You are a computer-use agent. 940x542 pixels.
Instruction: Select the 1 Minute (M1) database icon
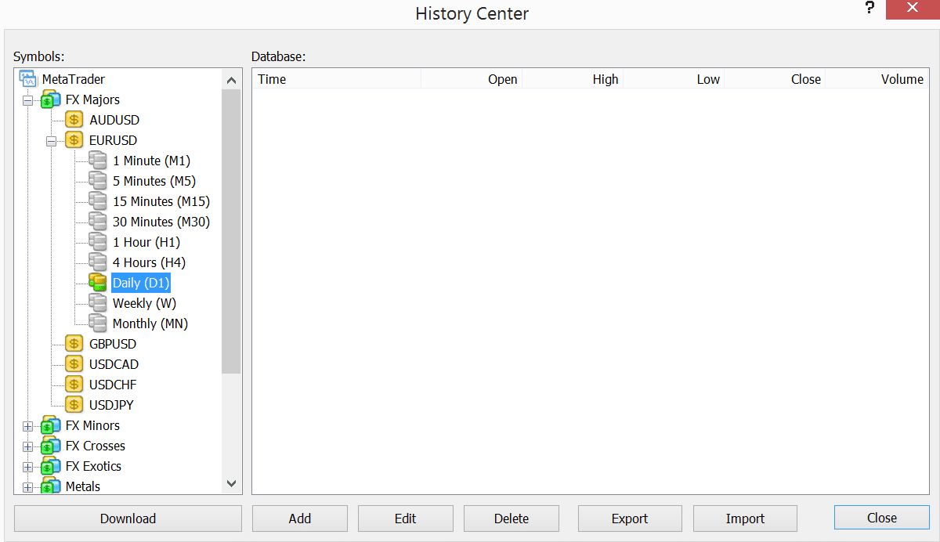click(97, 160)
